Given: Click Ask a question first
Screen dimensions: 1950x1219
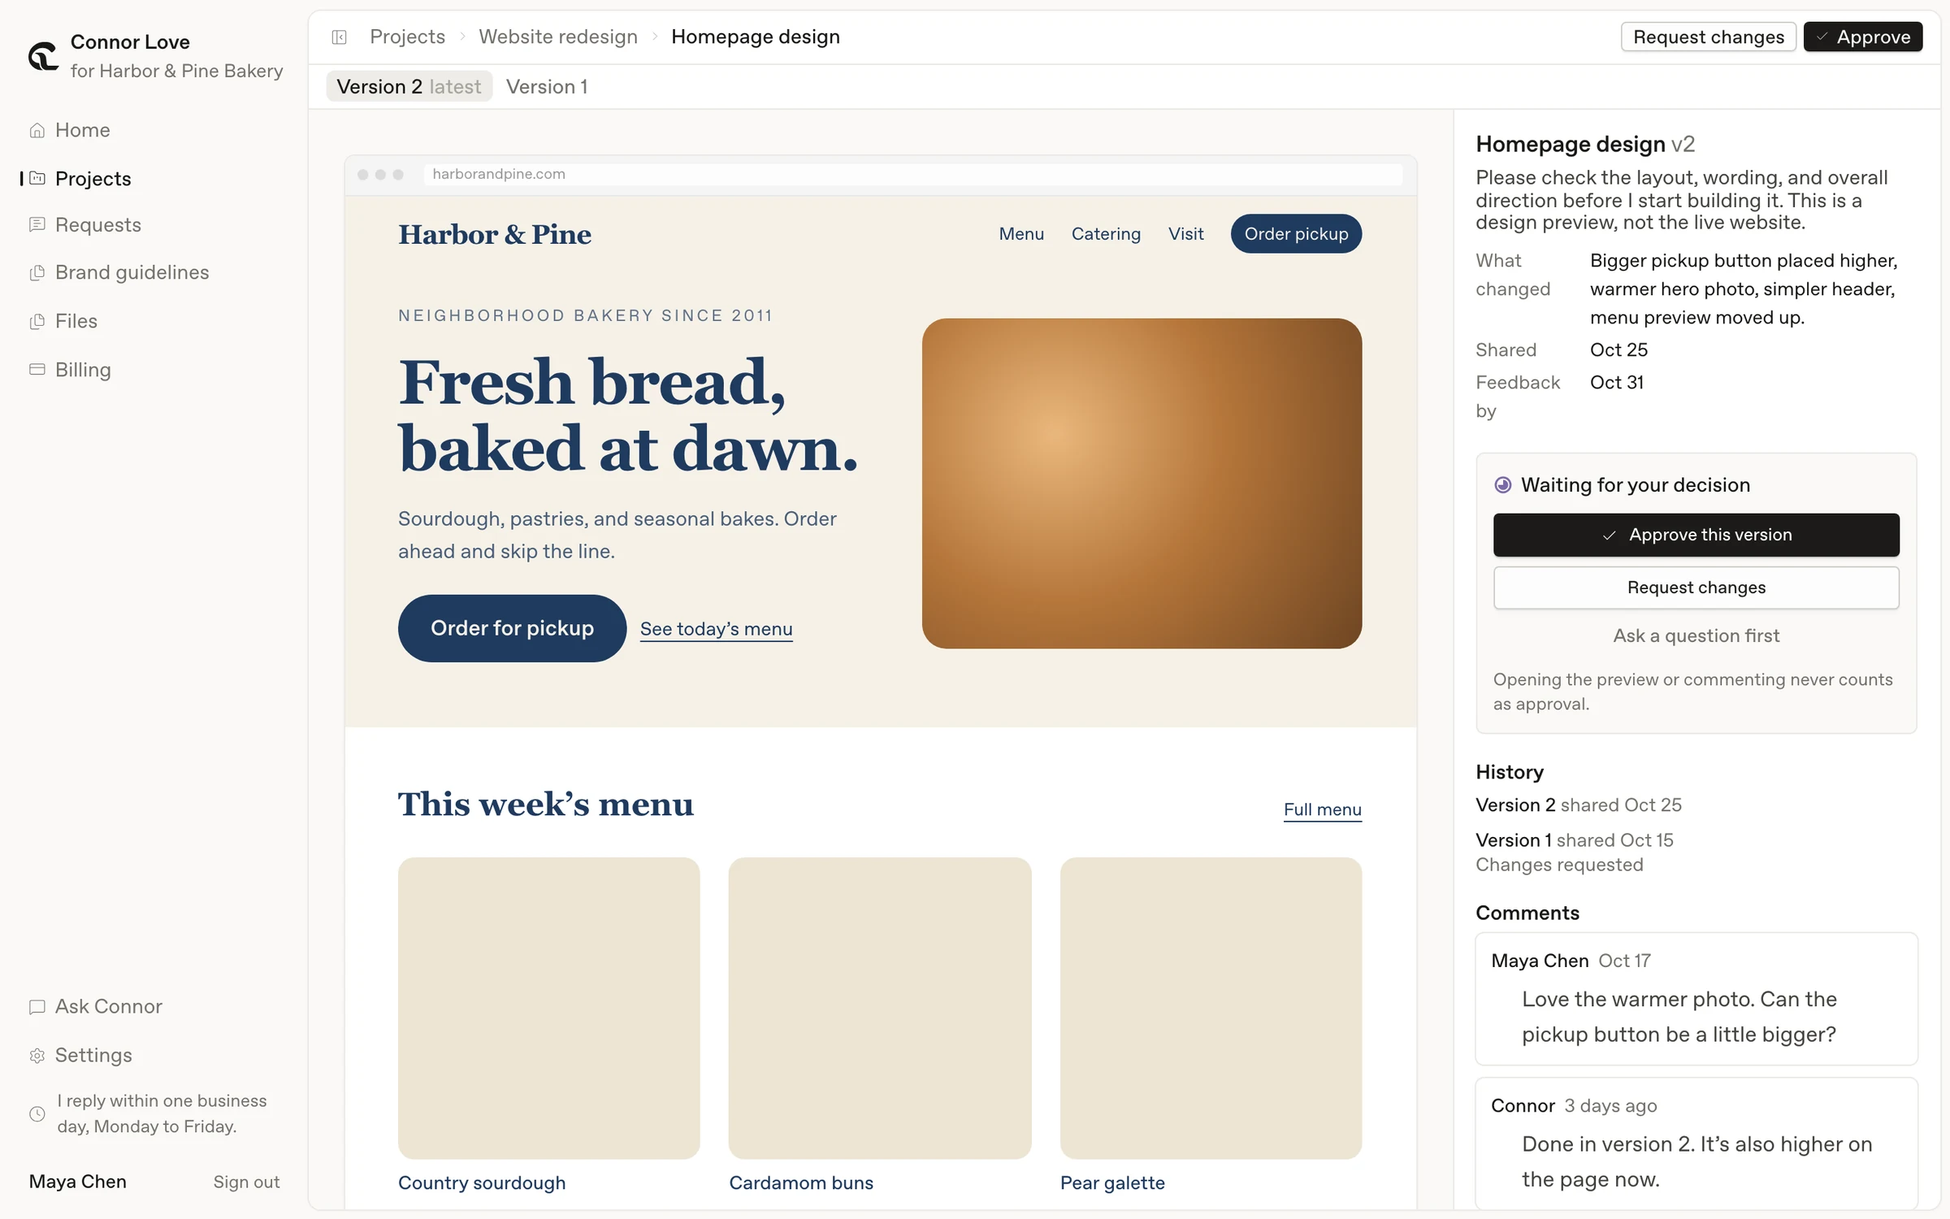Looking at the screenshot, I should pyautogui.click(x=1696, y=636).
